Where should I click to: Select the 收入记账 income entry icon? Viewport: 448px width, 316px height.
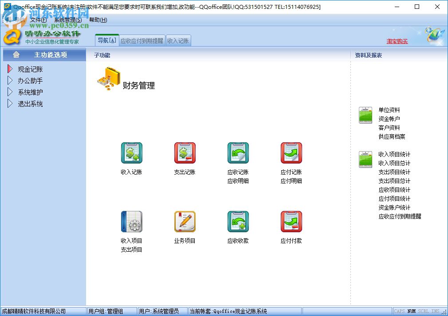(132, 152)
